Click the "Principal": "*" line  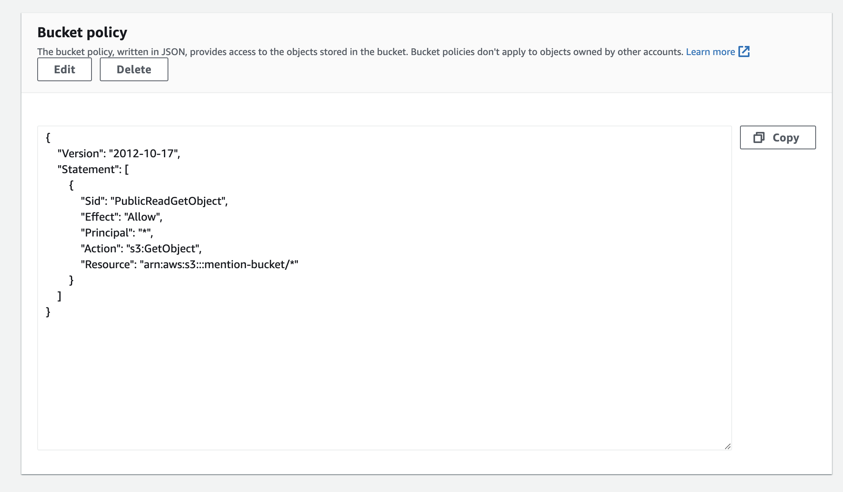click(116, 233)
